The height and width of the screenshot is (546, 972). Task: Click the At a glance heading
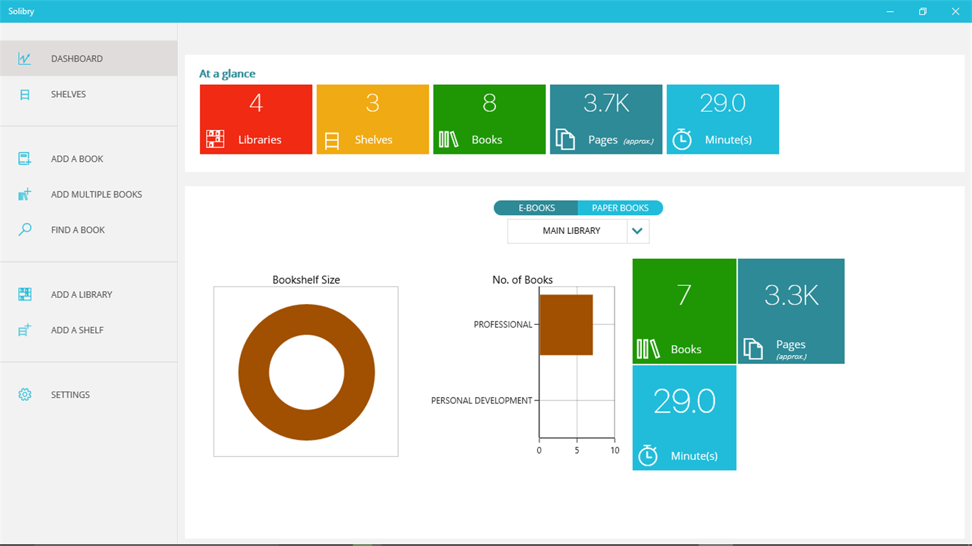227,74
